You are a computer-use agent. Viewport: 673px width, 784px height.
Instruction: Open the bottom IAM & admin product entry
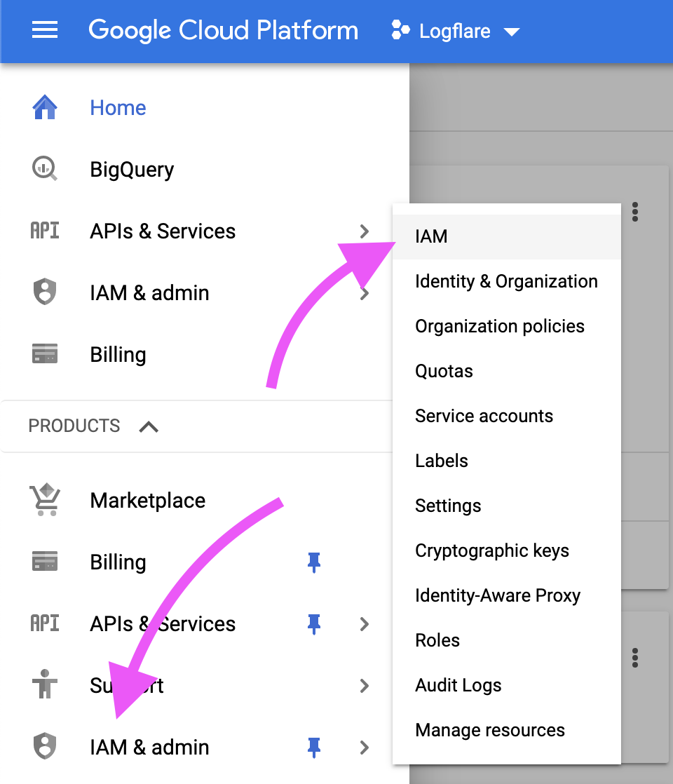pyautogui.click(x=149, y=748)
